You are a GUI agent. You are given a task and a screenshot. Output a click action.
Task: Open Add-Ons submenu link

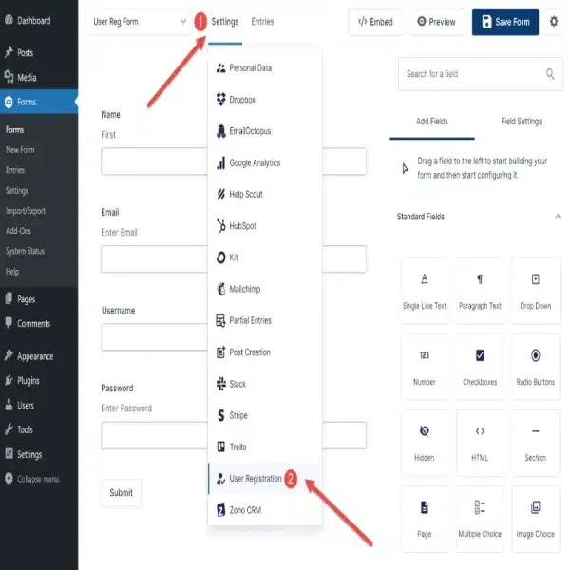[18, 231]
